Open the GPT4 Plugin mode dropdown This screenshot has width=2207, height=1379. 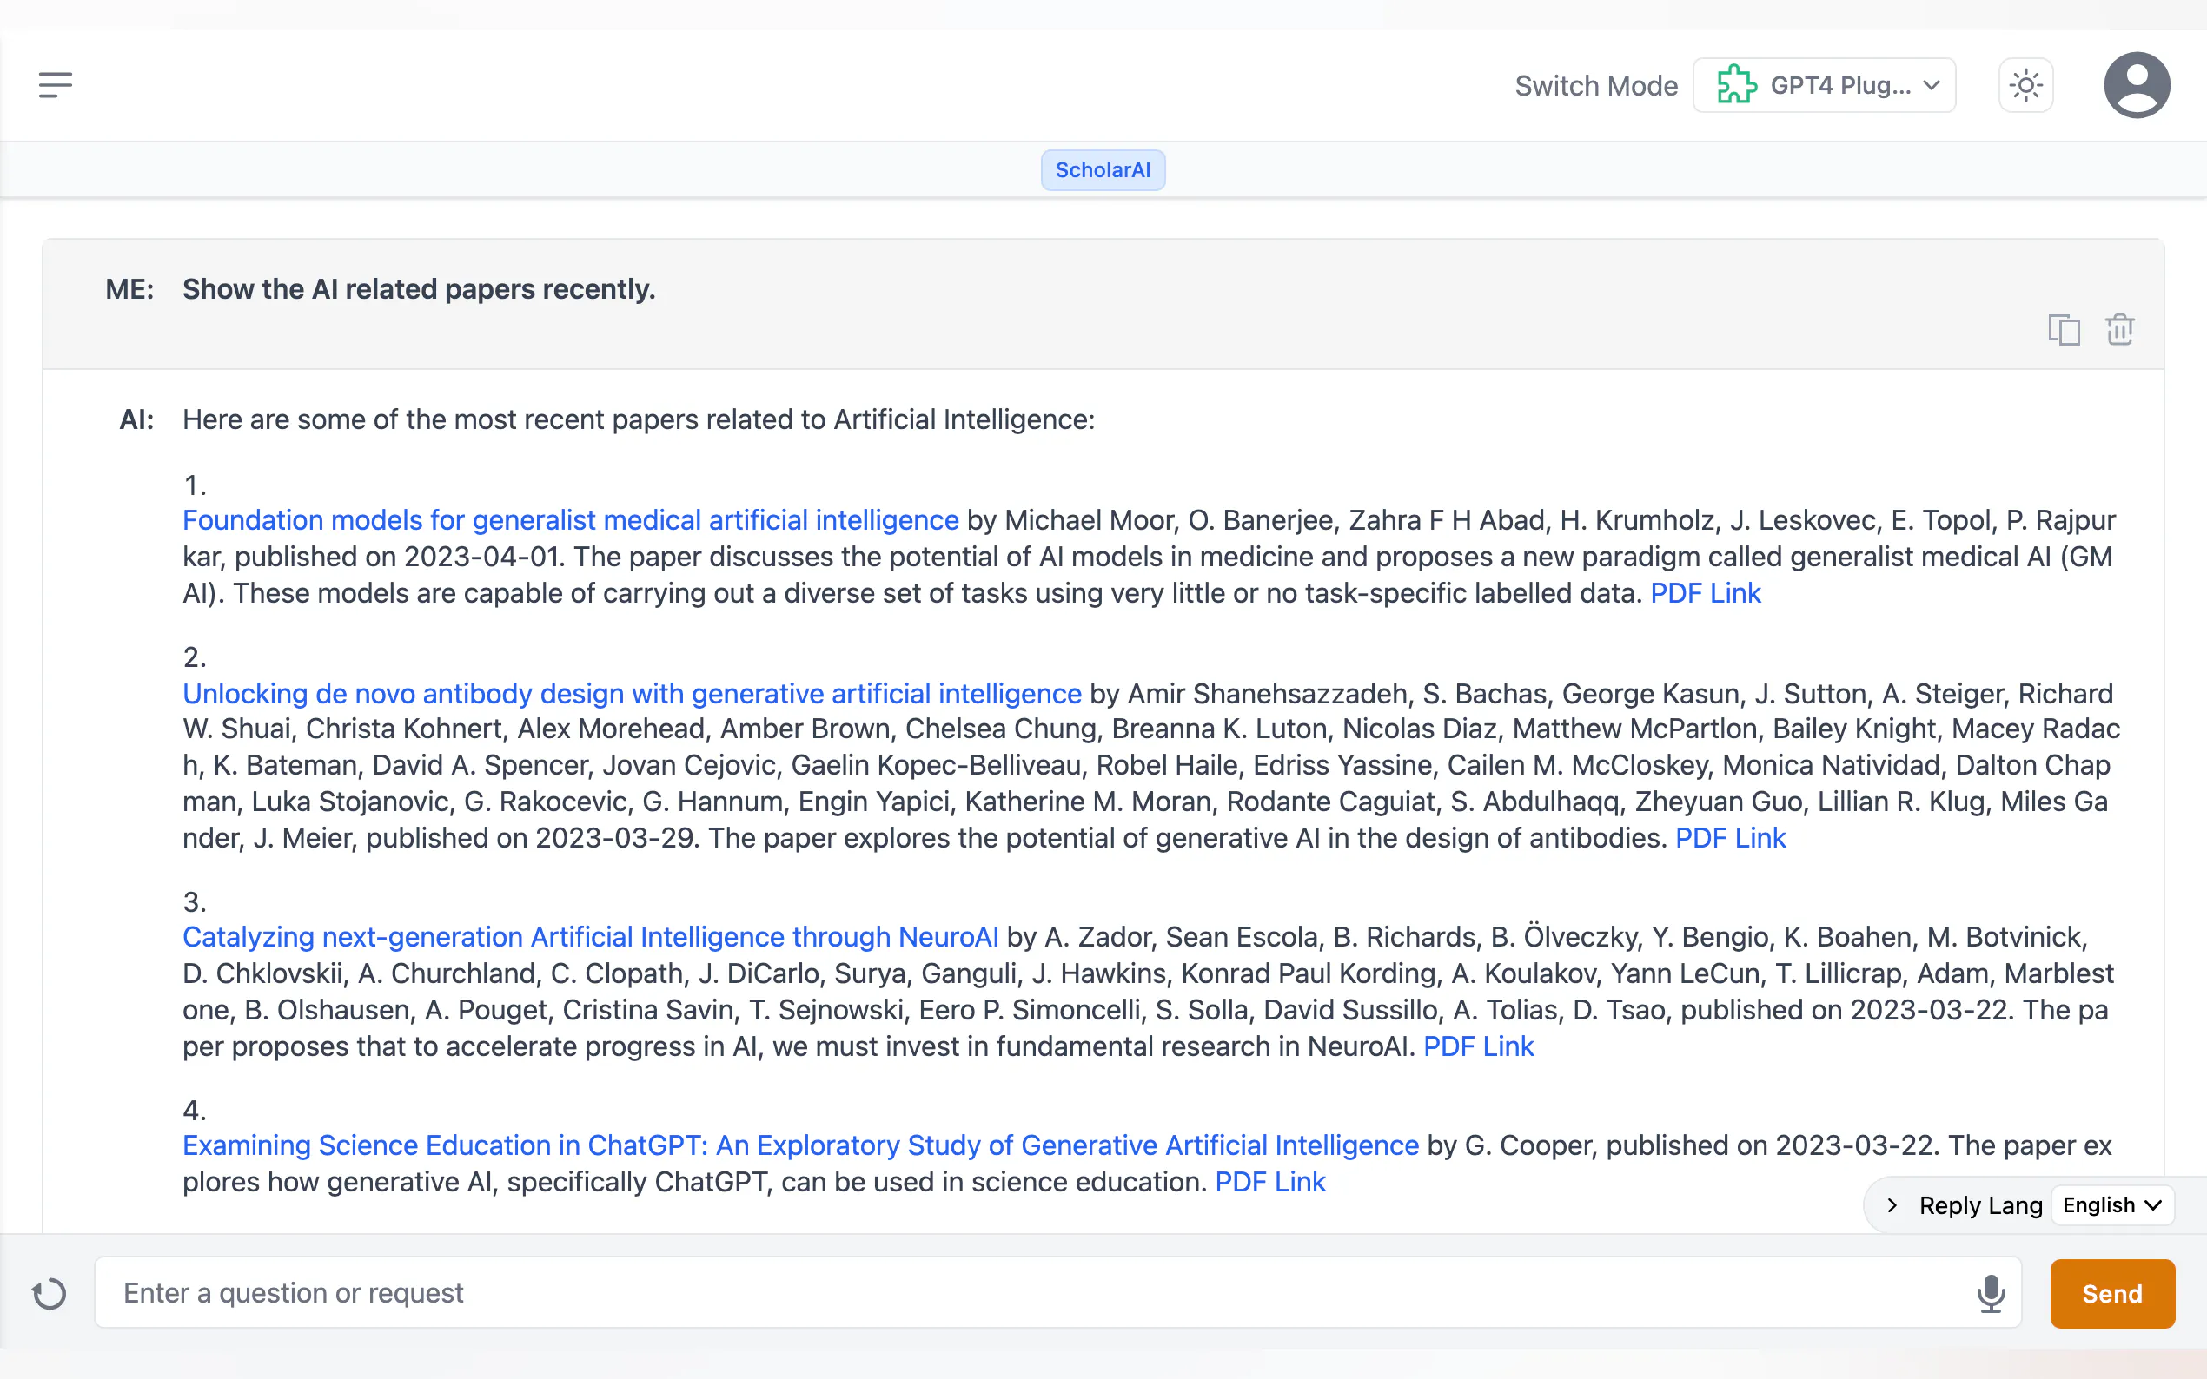point(1841,86)
